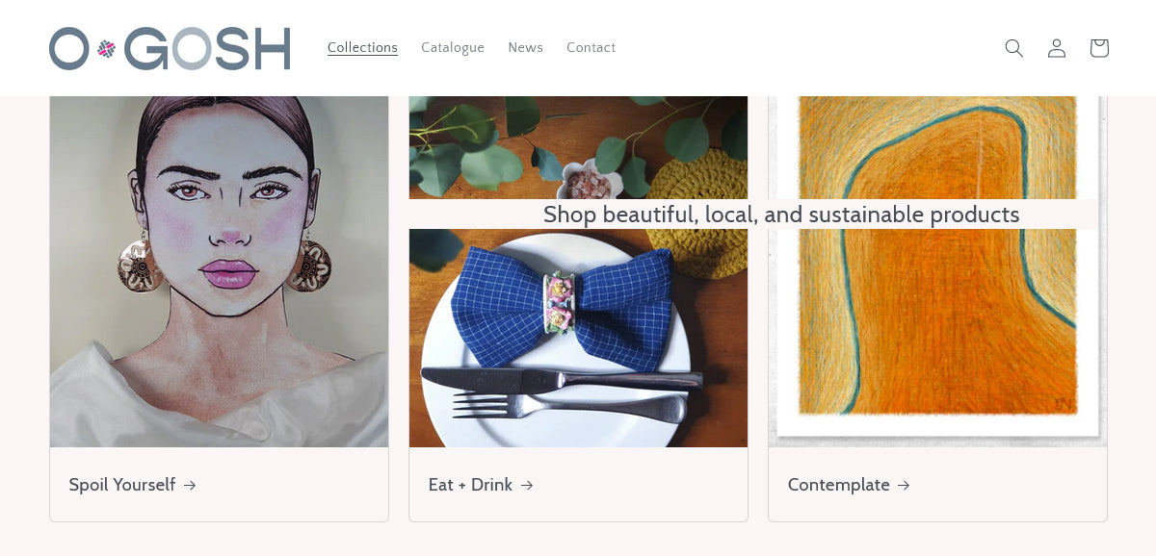The height and width of the screenshot is (556, 1156).
Task: Go to the Contact page
Action: pyautogui.click(x=591, y=47)
